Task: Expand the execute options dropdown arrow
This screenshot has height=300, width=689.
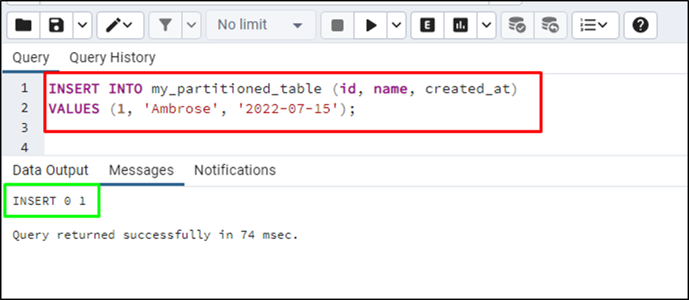Action: pos(397,25)
